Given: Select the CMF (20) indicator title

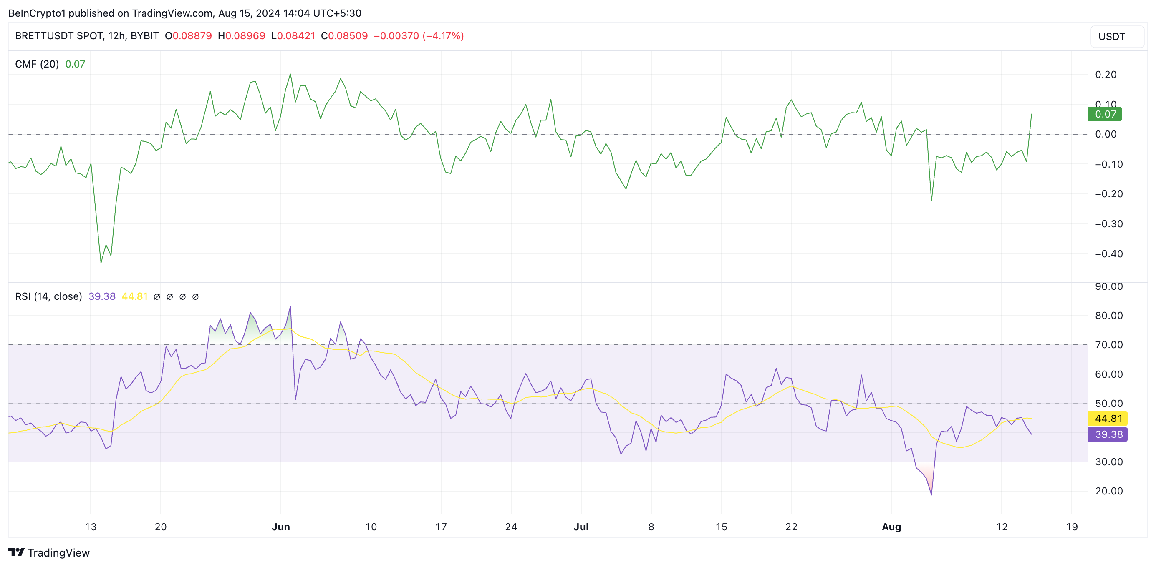Looking at the screenshot, I should pyautogui.click(x=37, y=64).
